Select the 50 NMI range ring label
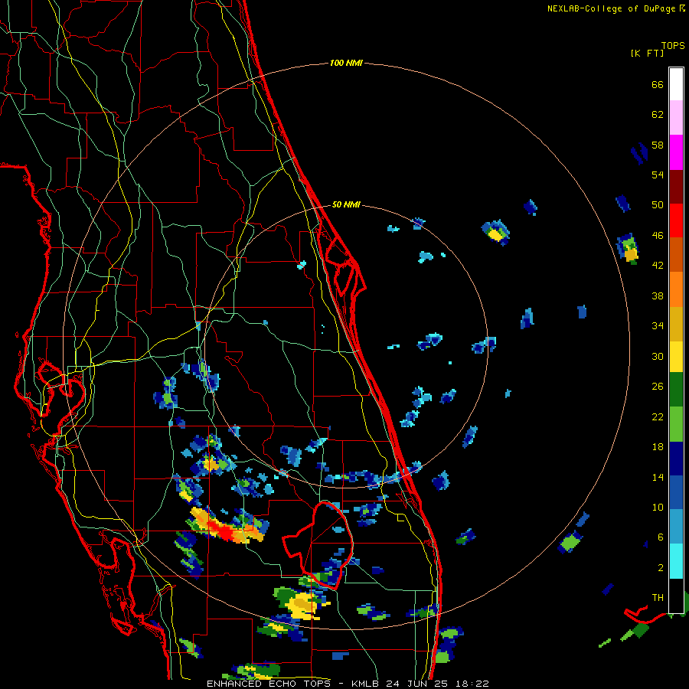 point(346,204)
